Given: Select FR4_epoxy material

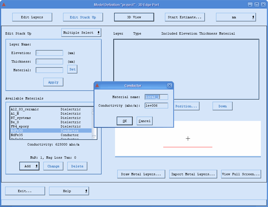Looking at the screenshot, I should (x=51, y=126).
